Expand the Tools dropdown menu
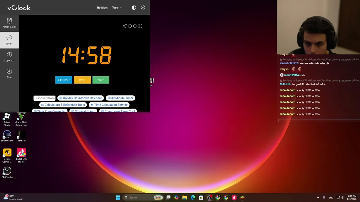Screen dimensions: 360x202 (117, 8)
